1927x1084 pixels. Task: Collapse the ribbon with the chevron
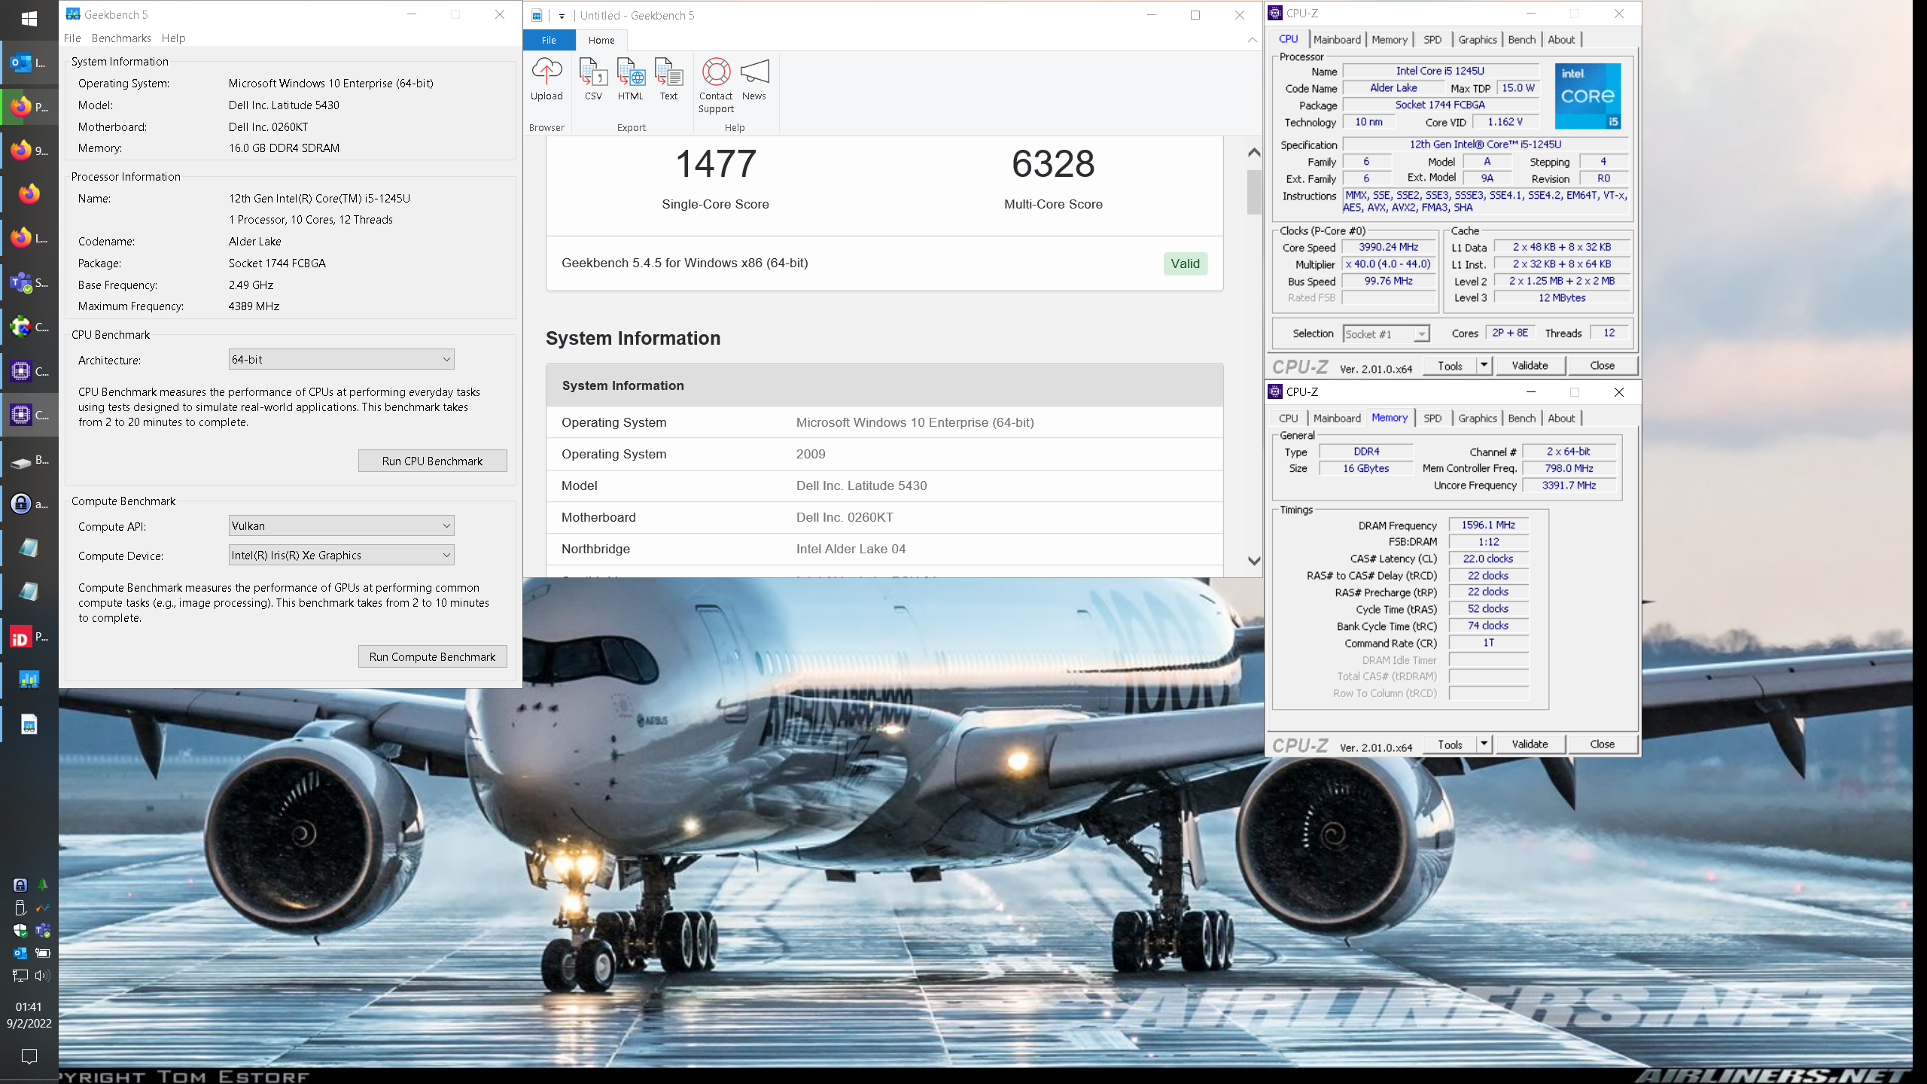coord(1252,40)
